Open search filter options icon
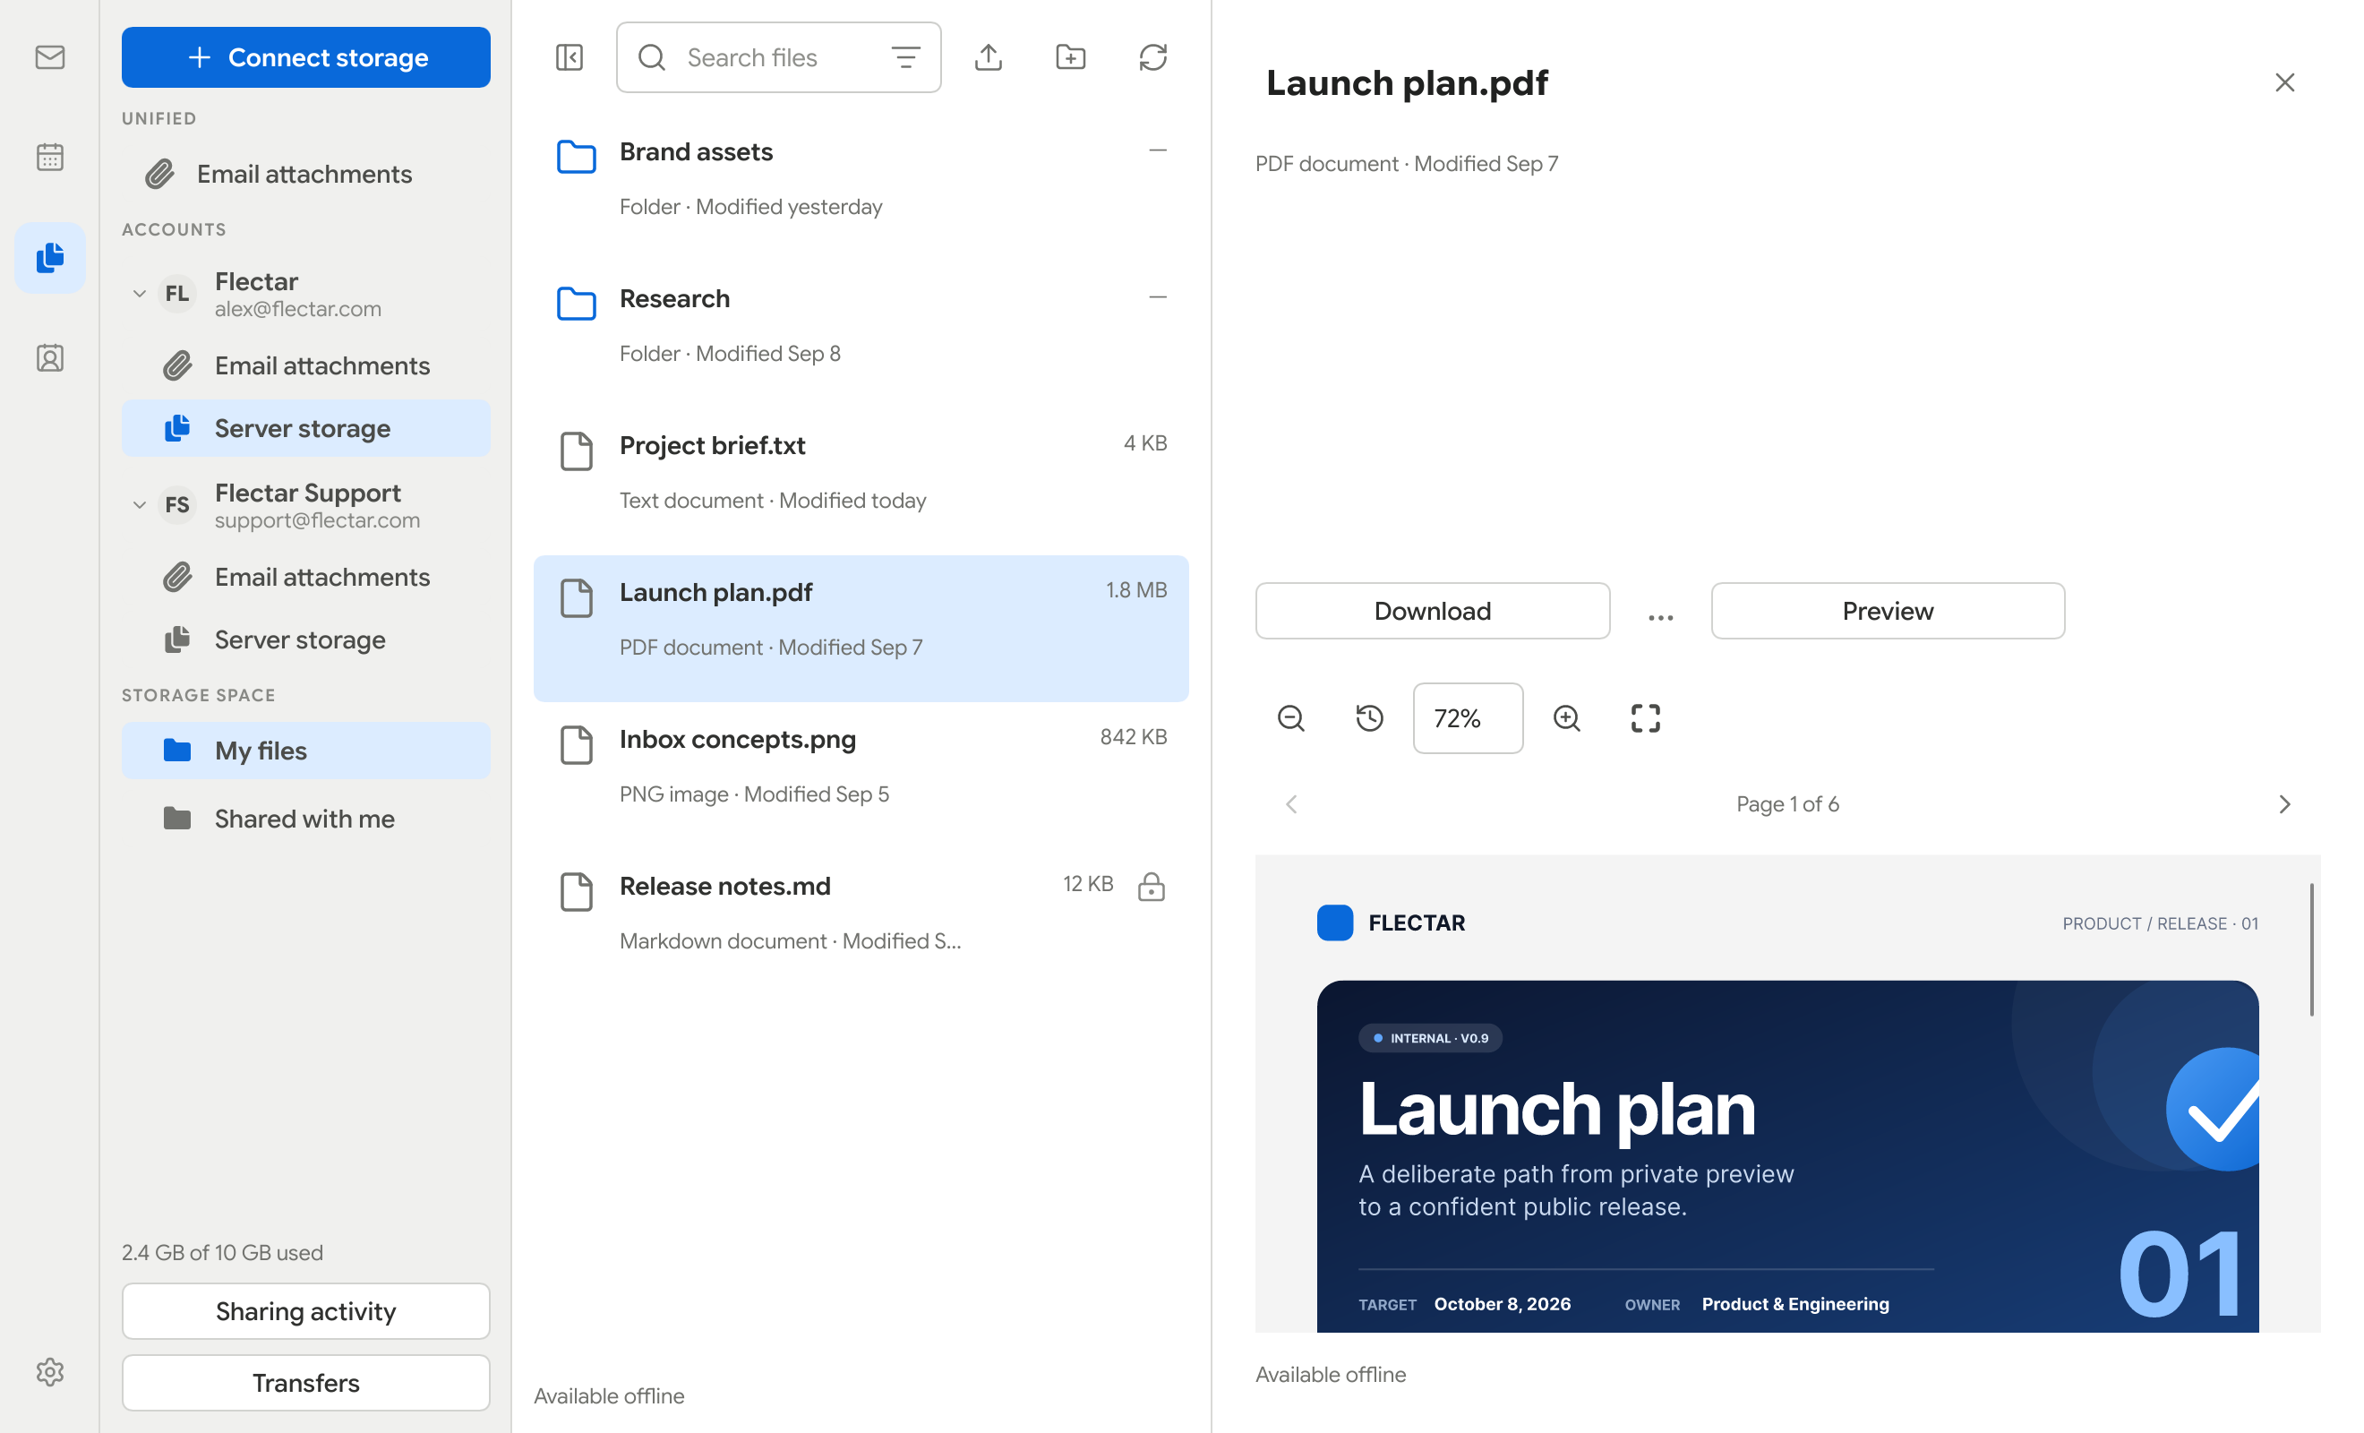The height and width of the screenshot is (1433, 2364). coord(905,57)
